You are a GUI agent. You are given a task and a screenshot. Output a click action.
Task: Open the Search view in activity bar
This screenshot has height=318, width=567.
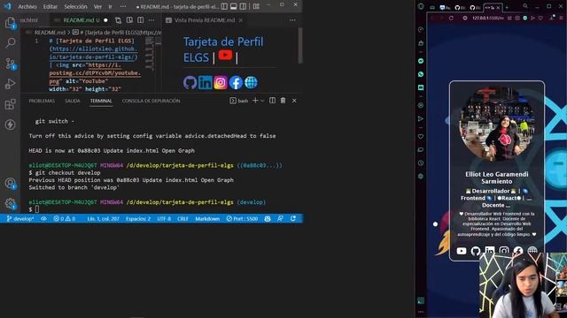pos(10,43)
